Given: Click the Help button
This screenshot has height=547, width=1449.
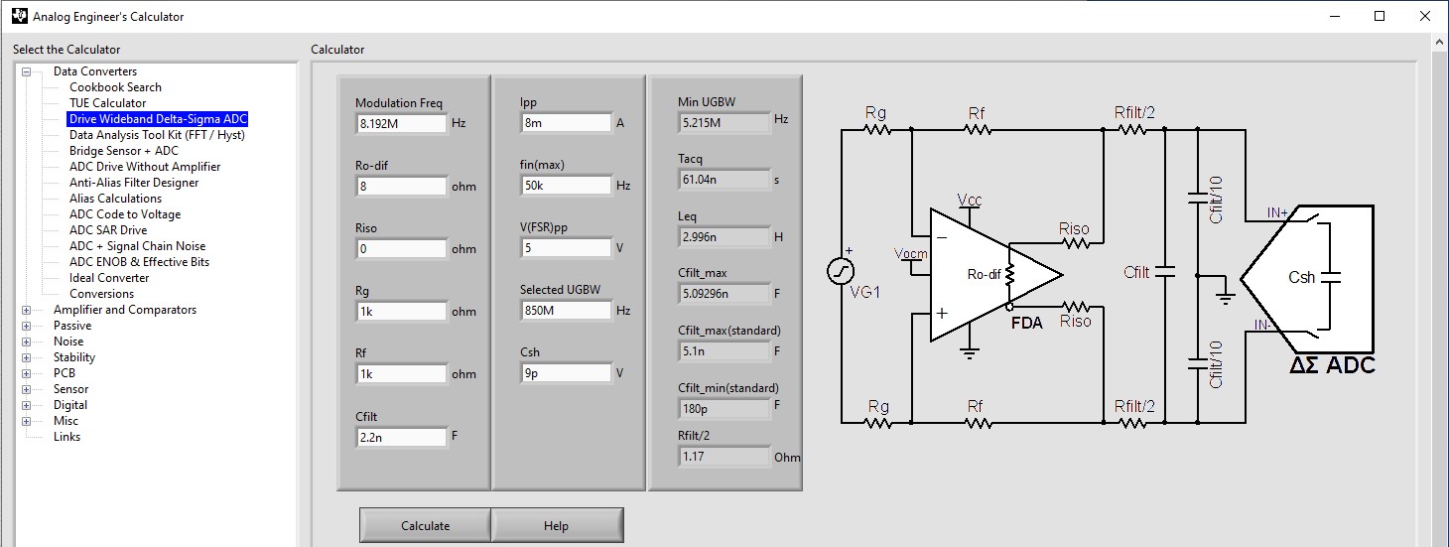Looking at the screenshot, I should [556, 526].
